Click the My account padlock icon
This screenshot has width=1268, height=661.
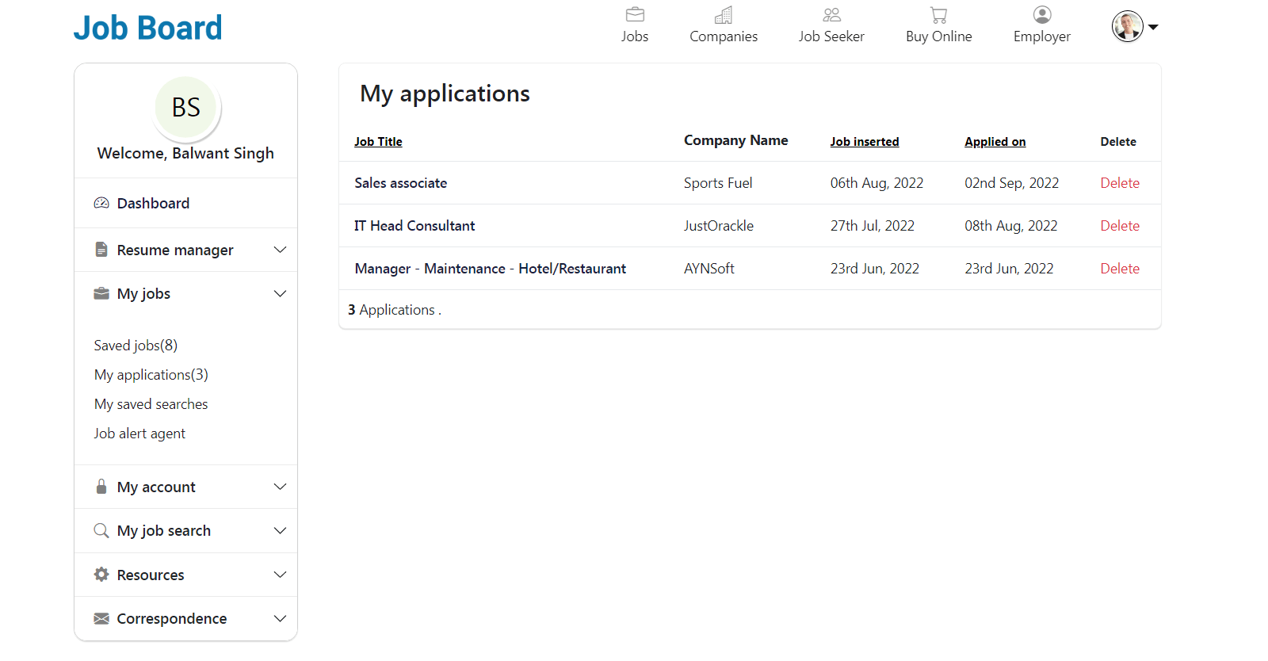(101, 487)
